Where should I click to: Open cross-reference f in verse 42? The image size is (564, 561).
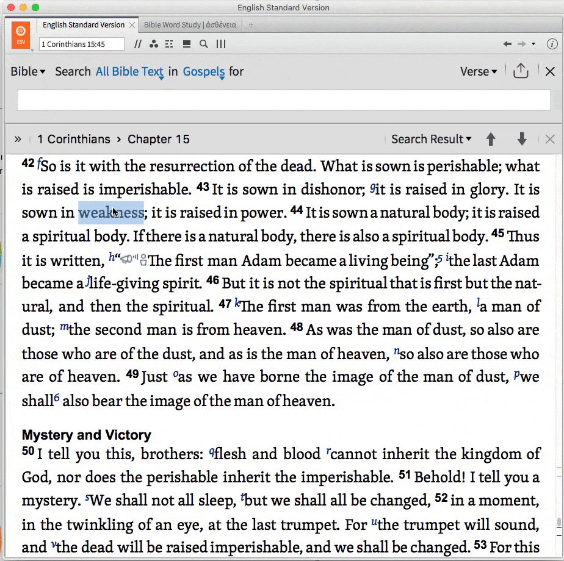(x=39, y=162)
